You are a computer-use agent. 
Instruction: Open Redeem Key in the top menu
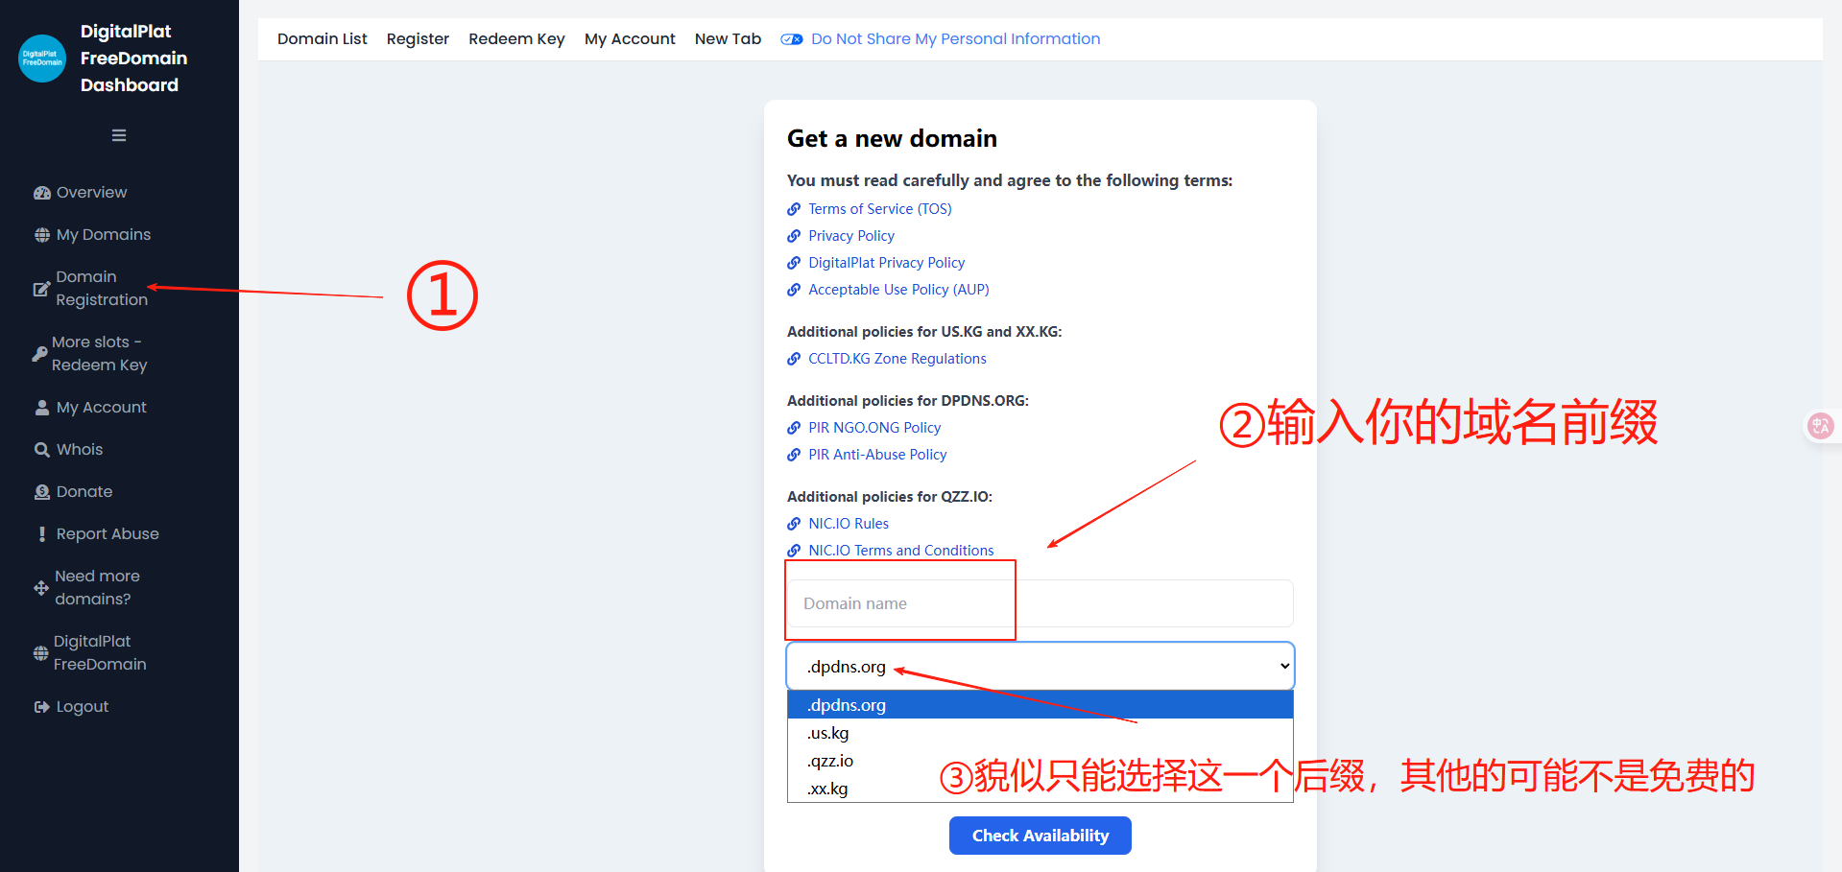click(x=516, y=39)
